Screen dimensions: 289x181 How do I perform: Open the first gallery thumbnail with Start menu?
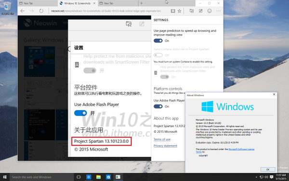pyautogui.click(x=39, y=61)
